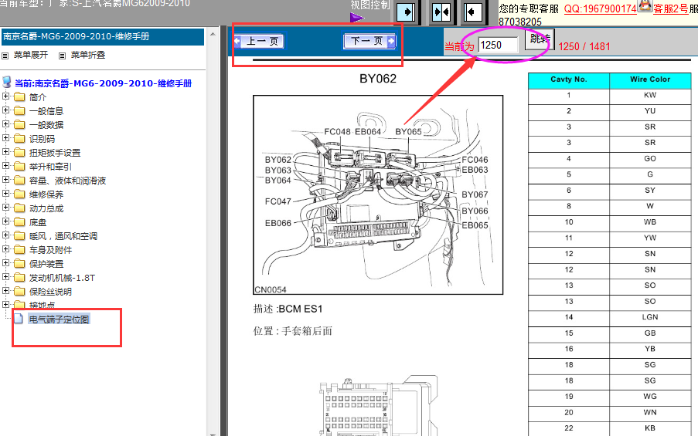Click the 菜单折叠 list icon
Screen dimensions: 698x436
click(x=63, y=56)
